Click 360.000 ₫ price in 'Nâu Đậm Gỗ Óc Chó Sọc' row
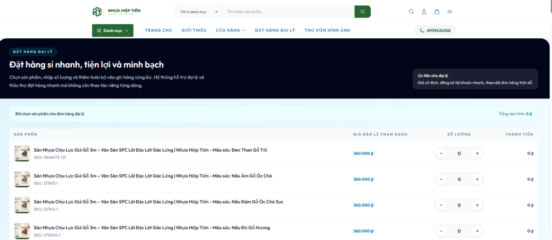 coord(363,205)
